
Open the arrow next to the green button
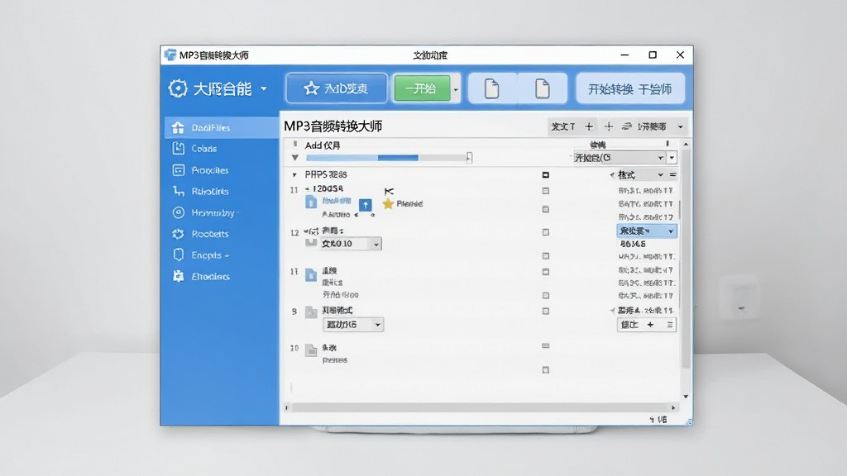[456, 89]
